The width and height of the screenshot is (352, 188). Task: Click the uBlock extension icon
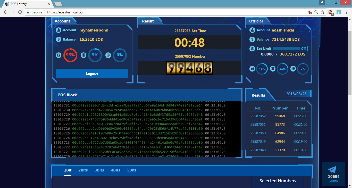pyautogui.click(x=331, y=12)
